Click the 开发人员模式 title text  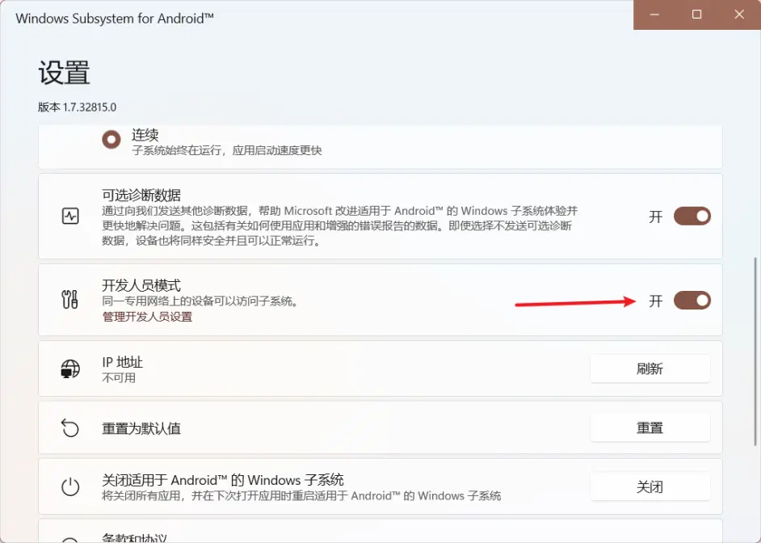coord(141,285)
